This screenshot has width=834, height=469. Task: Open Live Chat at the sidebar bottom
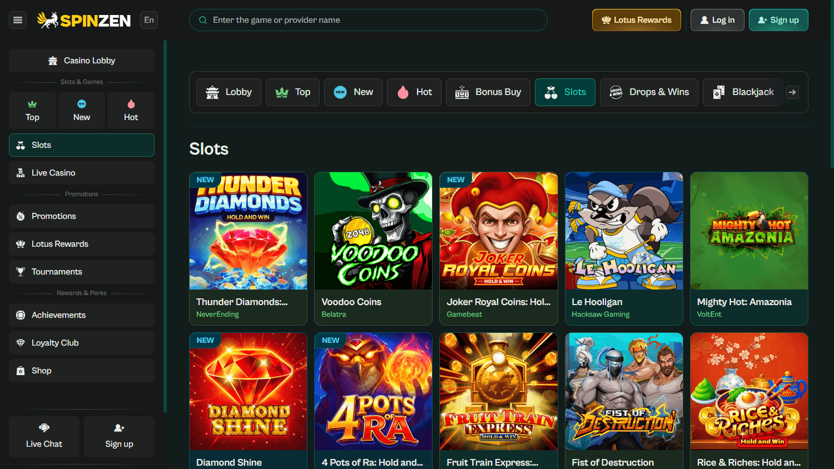44,437
